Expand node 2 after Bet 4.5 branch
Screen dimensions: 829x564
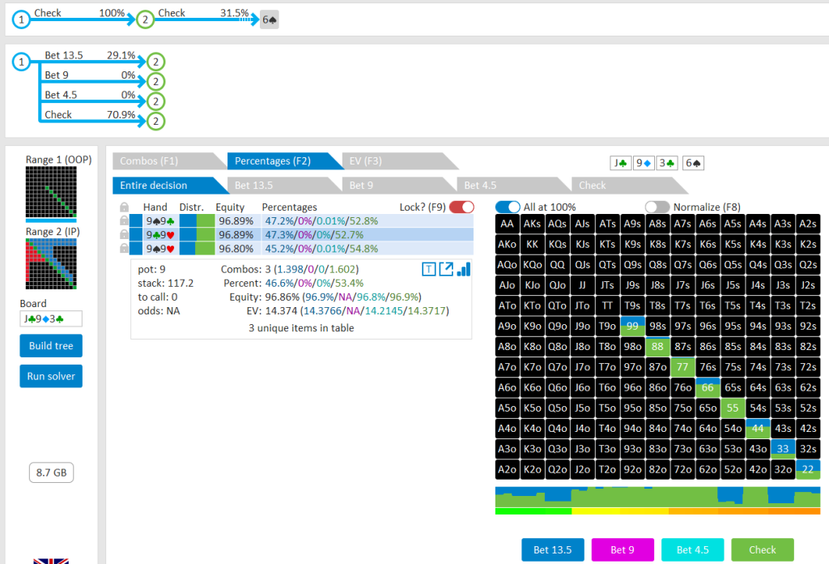[156, 101]
